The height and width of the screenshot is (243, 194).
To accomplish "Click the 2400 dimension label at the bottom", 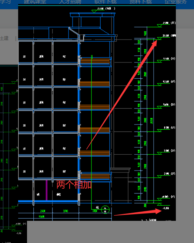I will [x=43, y=211].
